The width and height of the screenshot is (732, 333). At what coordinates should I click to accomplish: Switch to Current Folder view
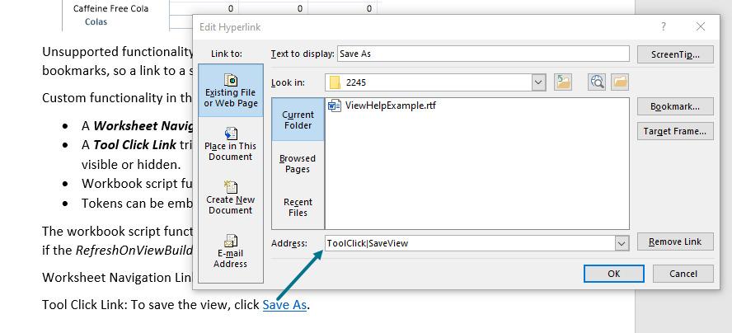(298, 120)
